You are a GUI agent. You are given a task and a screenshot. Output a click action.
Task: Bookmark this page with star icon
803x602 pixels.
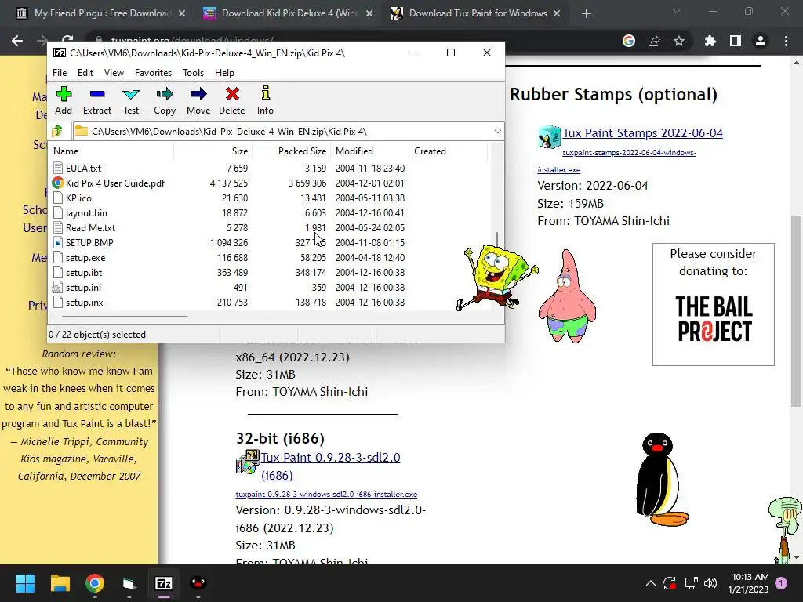(679, 41)
